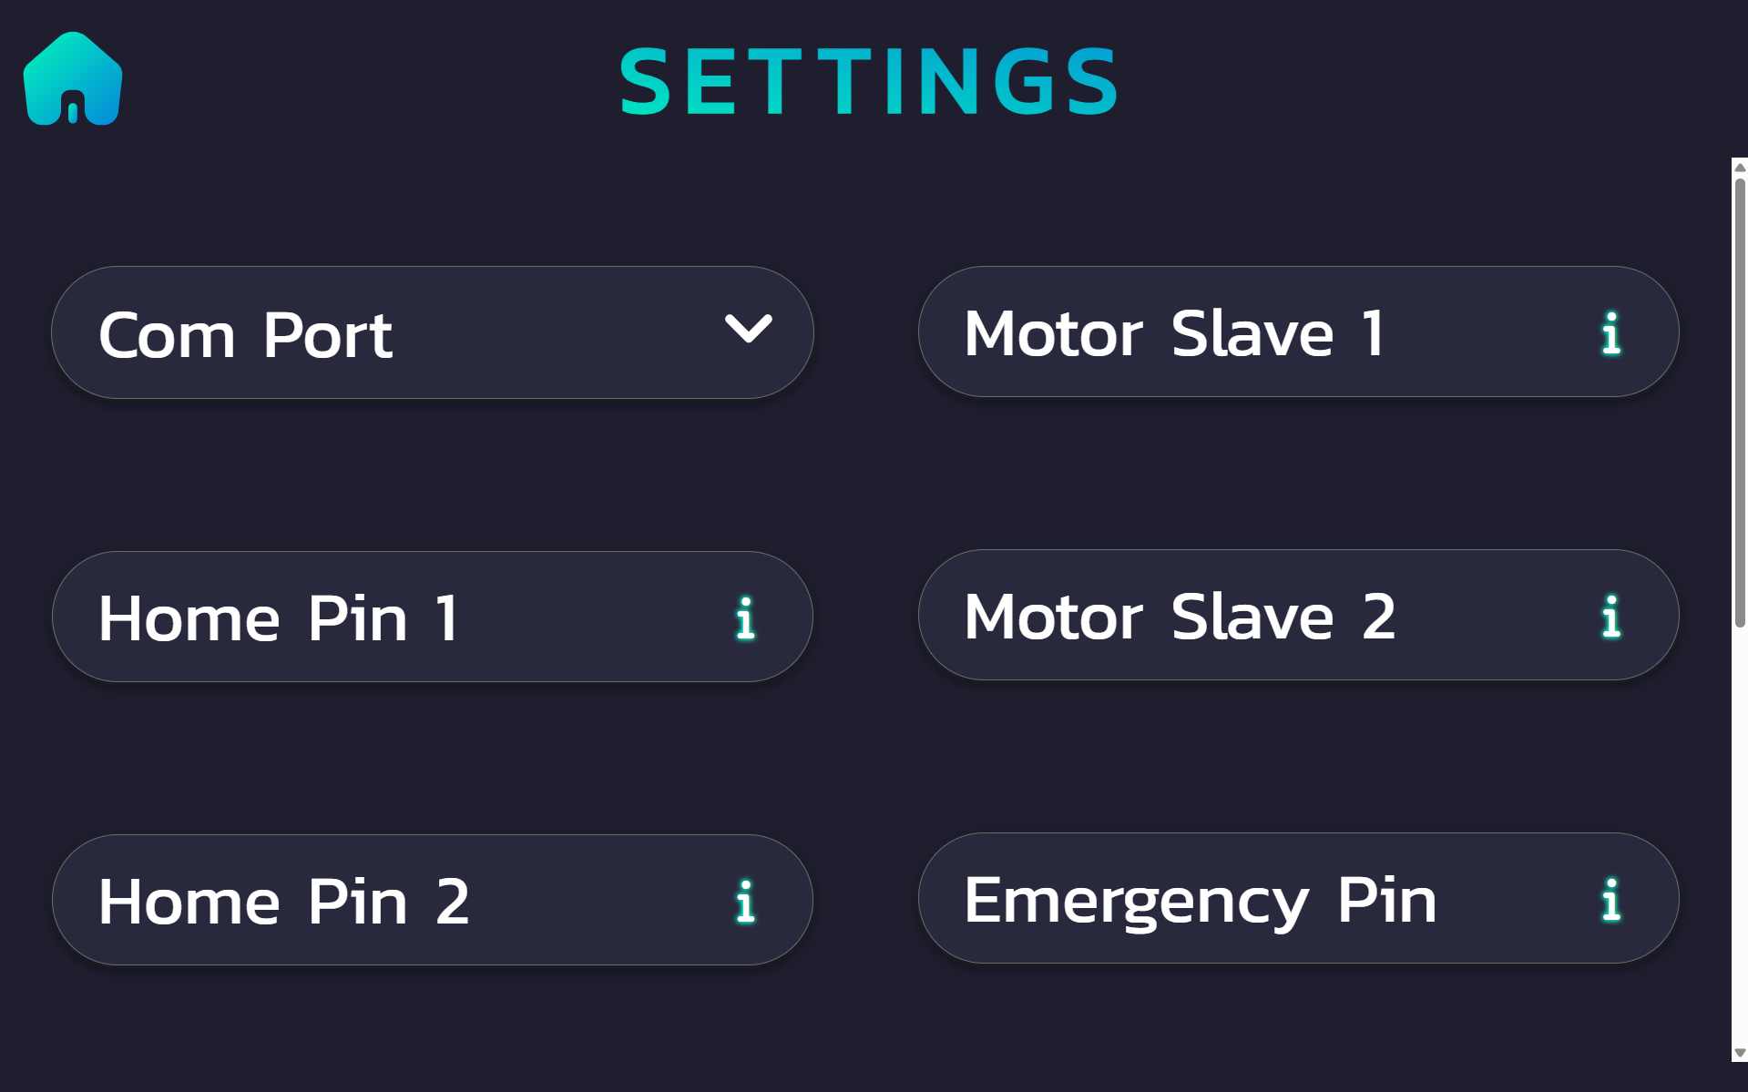Open the Home Pin 1 info icon
The width and height of the screenshot is (1748, 1092).
tap(745, 618)
